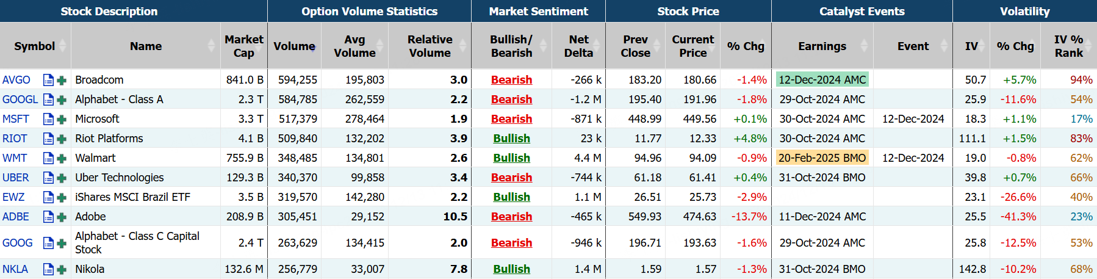Click the green plus icon for RIOT
This screenshot has width=1097, height=279.
tap(62, 139)
